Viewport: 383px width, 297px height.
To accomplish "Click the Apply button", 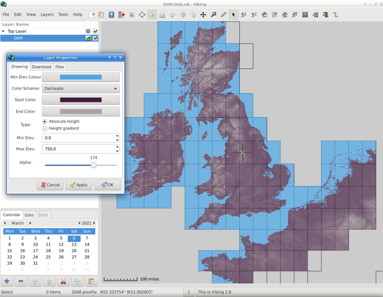I will pyautogui.click(x=79, y=185).
